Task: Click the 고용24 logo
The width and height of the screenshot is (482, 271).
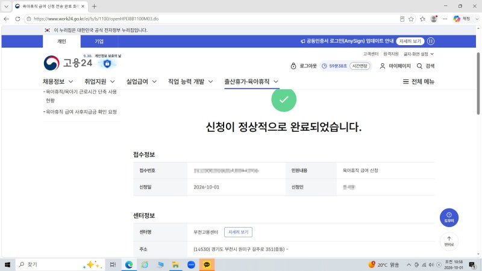Action: click(x=68, y=63)
